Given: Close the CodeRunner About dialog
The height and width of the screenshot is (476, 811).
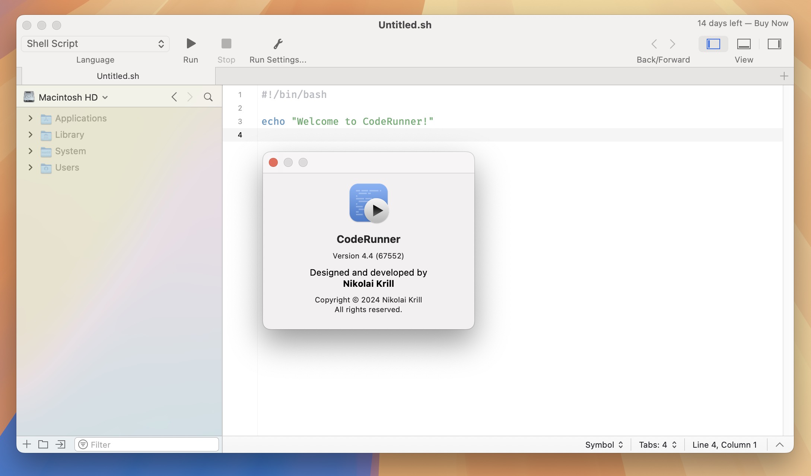Looking at the screenshot, I should tap(274, 163).
